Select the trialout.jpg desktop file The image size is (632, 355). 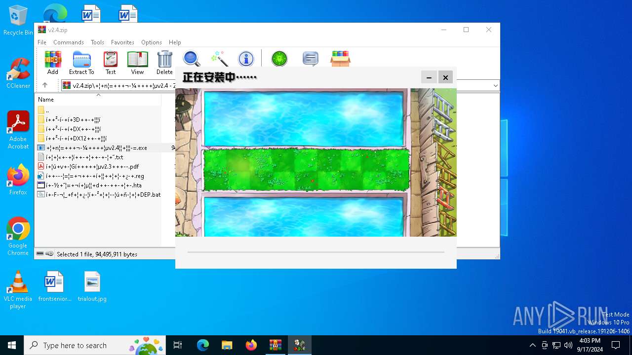pos(92,286)
